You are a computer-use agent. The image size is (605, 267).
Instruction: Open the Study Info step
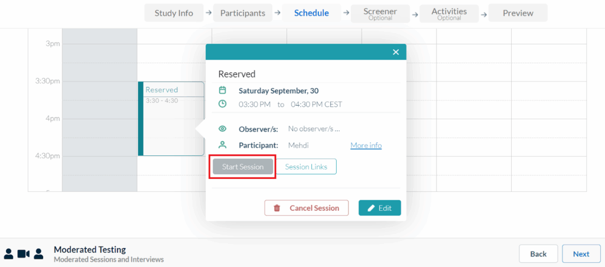[174, 13]
